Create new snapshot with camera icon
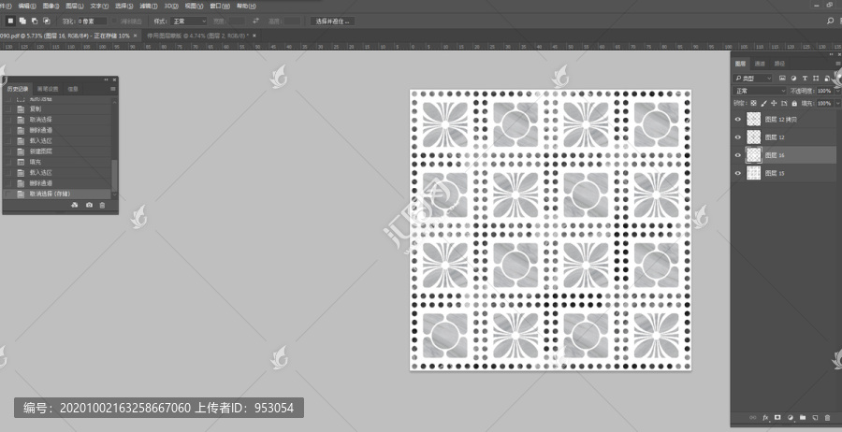 point(89,205)
